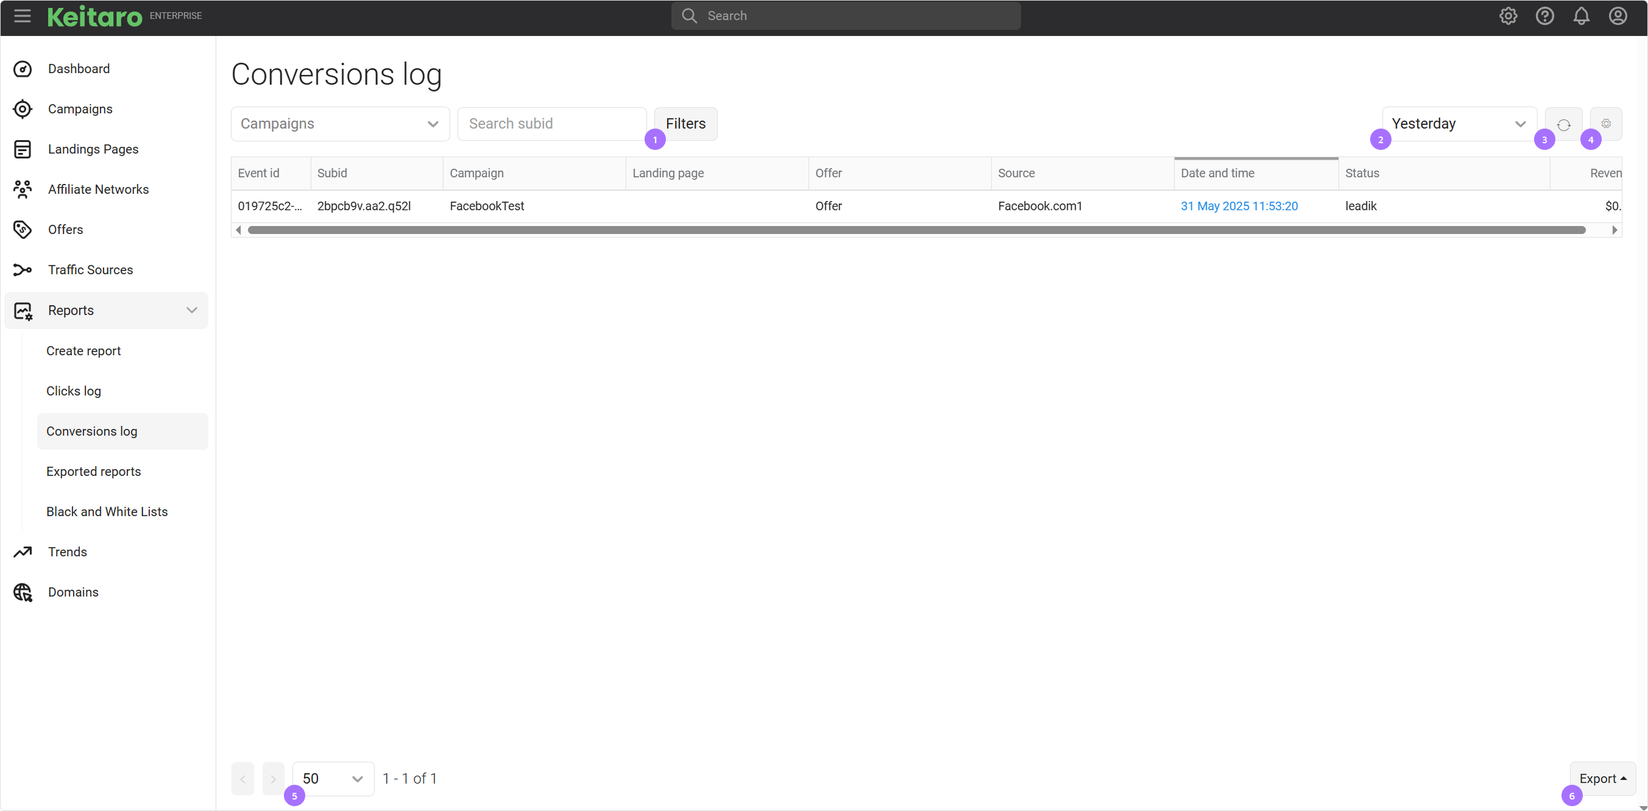1648x811 pixels.
Task: Click the search magnifier icon
Action: (689, 16)
